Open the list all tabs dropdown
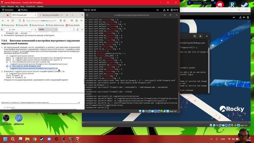 click(x=72, y=15)
